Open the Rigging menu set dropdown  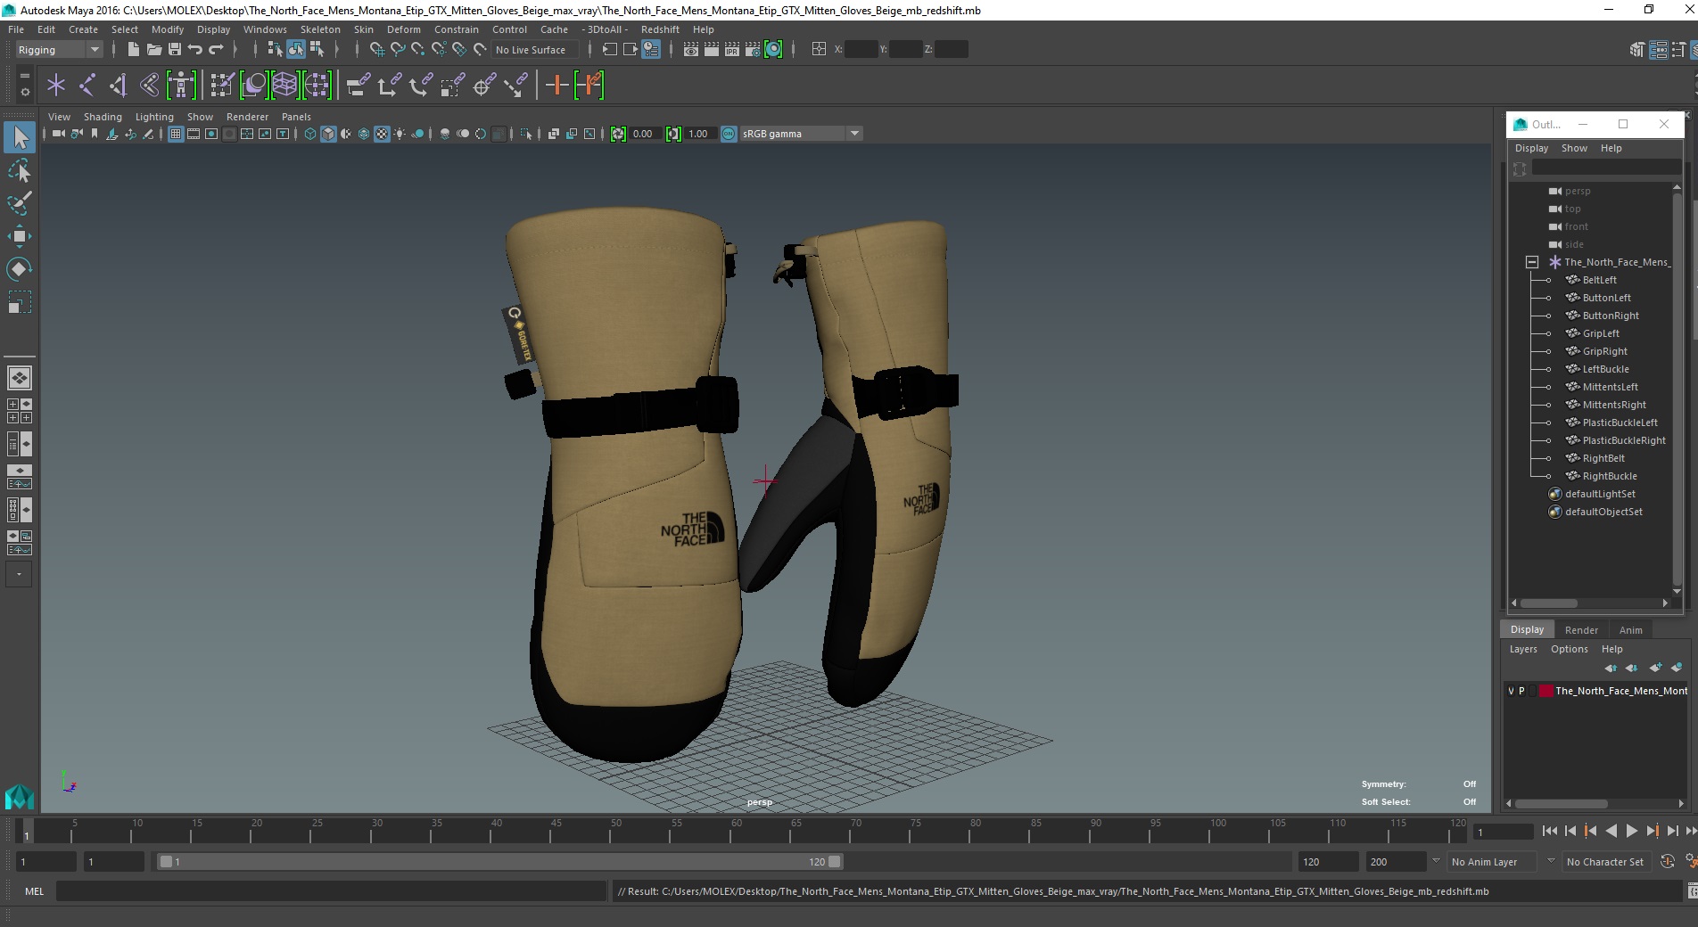59,50
